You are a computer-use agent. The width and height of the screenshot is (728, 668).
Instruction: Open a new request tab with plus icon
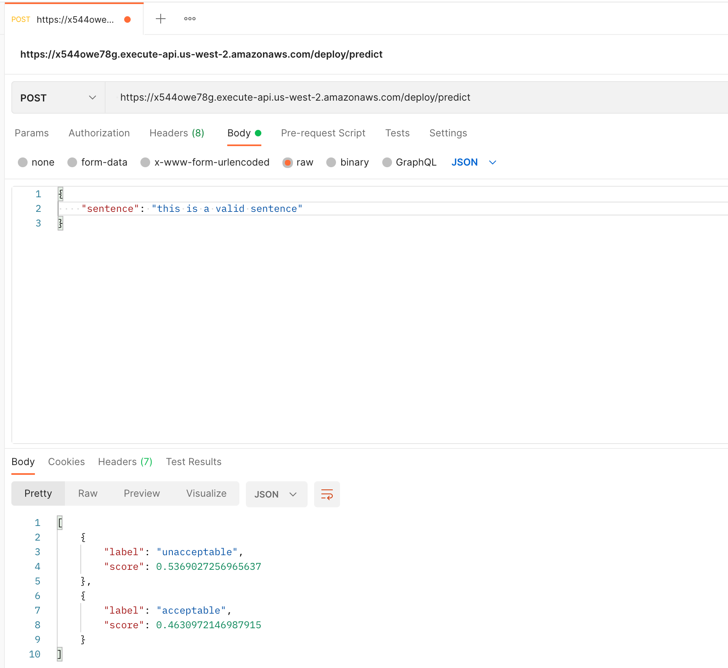click(161, 19)
